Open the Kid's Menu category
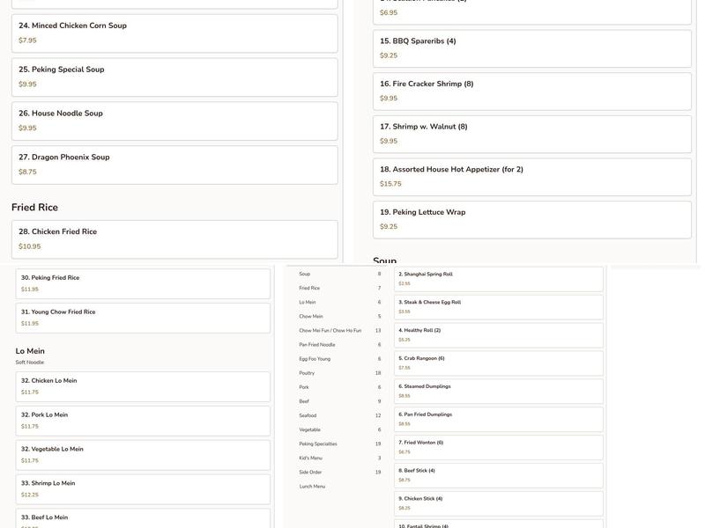The image size is (705, 528). (310, 458)
